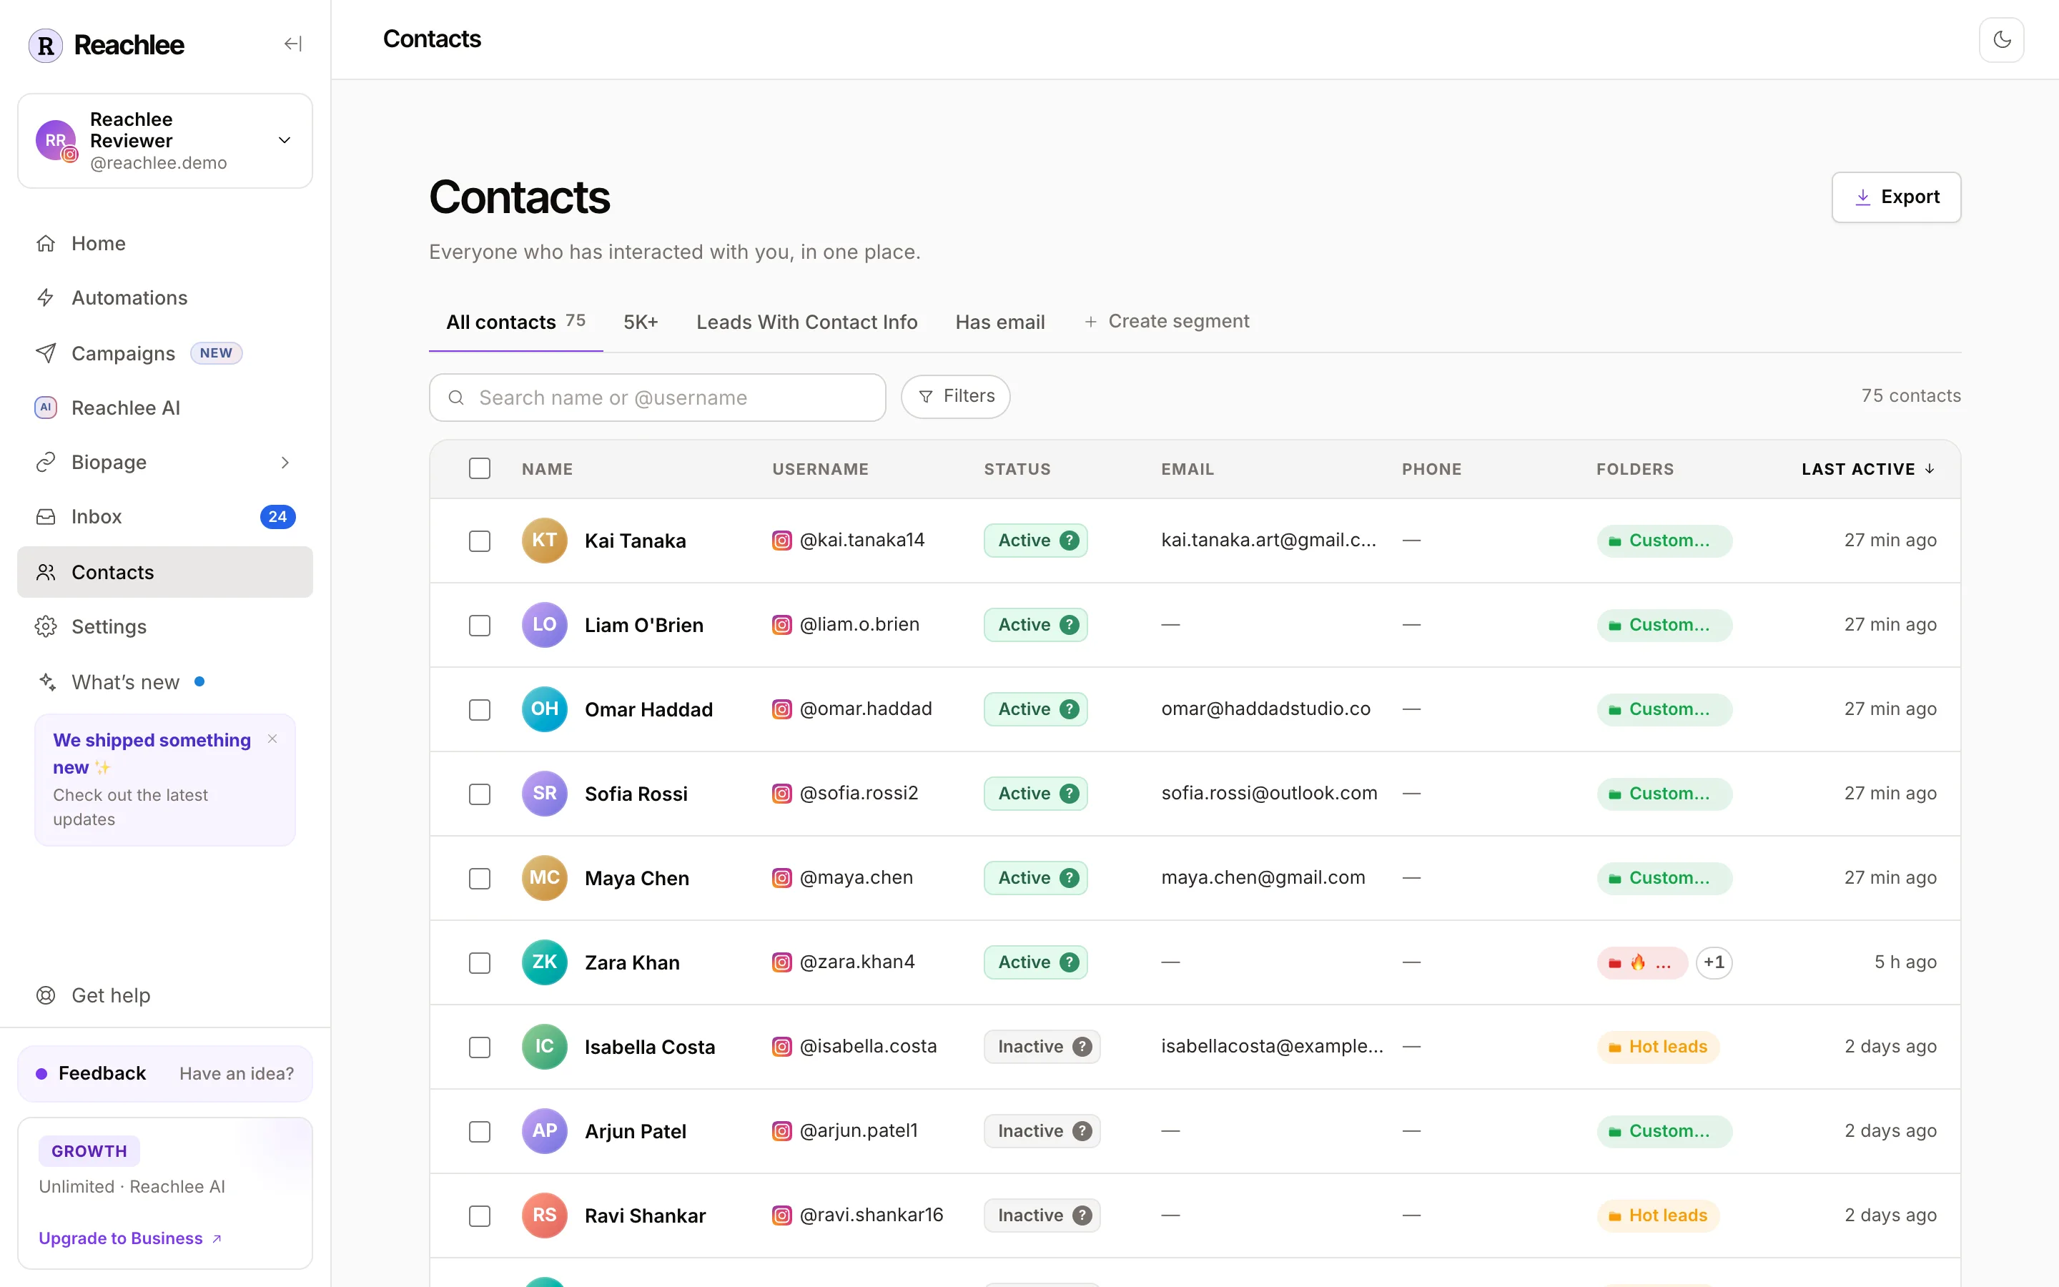Click the SR avatar for Sofia Rossi
Viewport: 2059px width, 1287px height.
point(545,794)
